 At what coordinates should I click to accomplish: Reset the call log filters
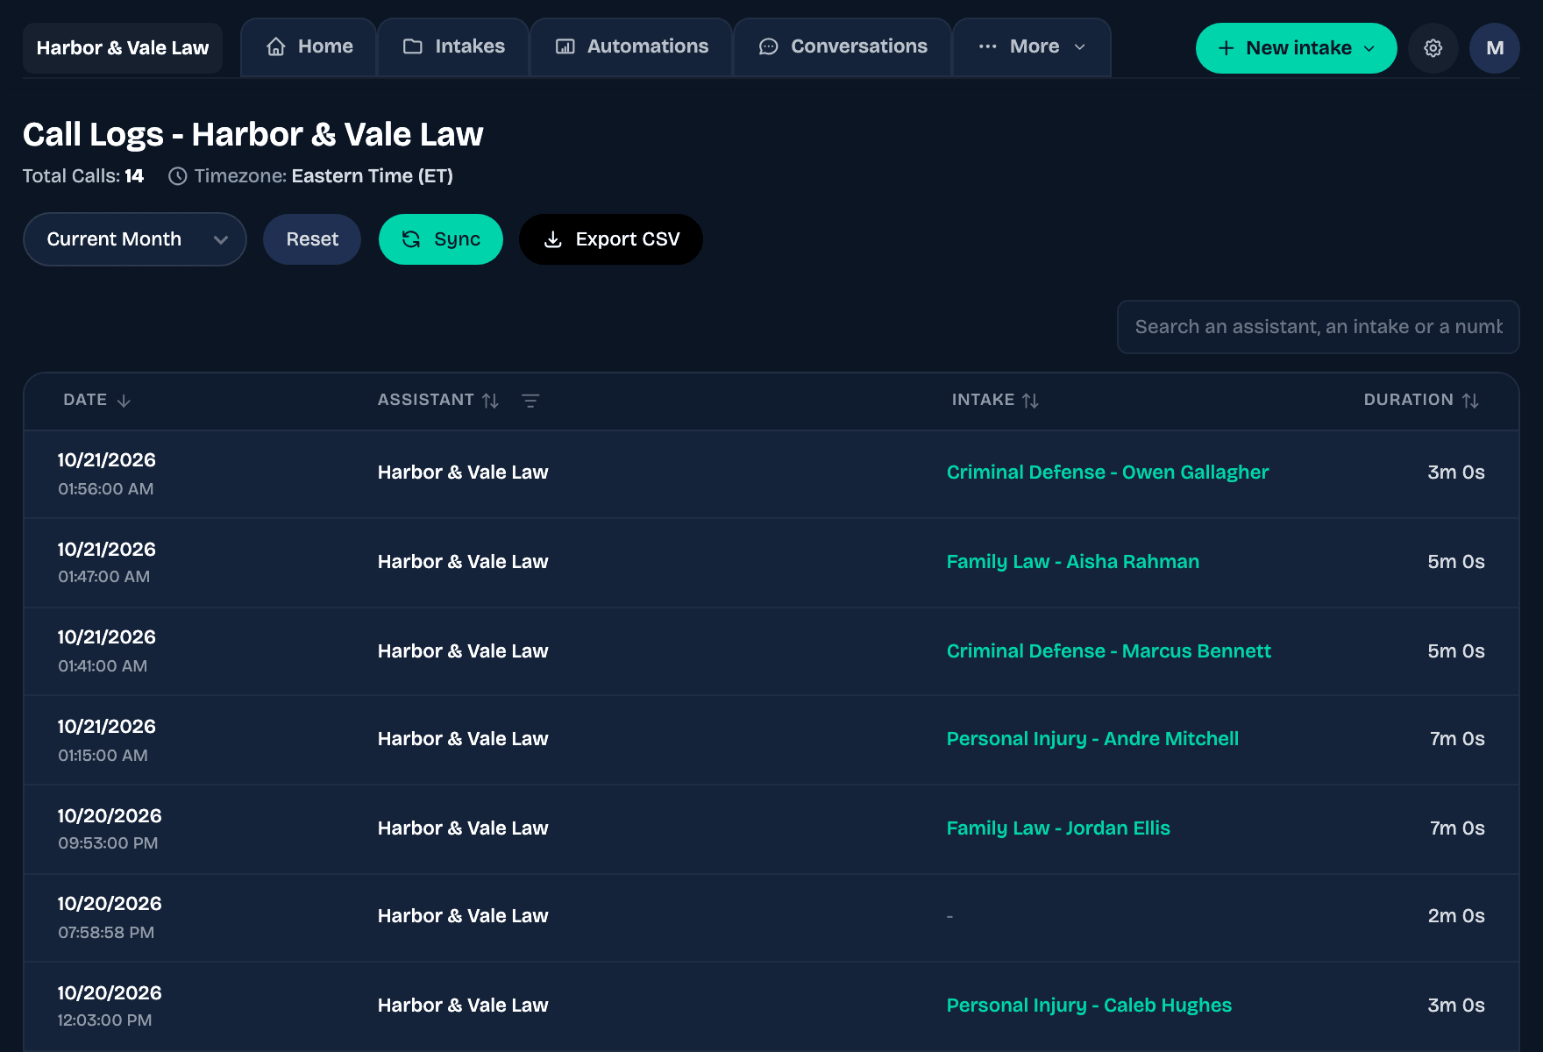[x=312, y=239]
